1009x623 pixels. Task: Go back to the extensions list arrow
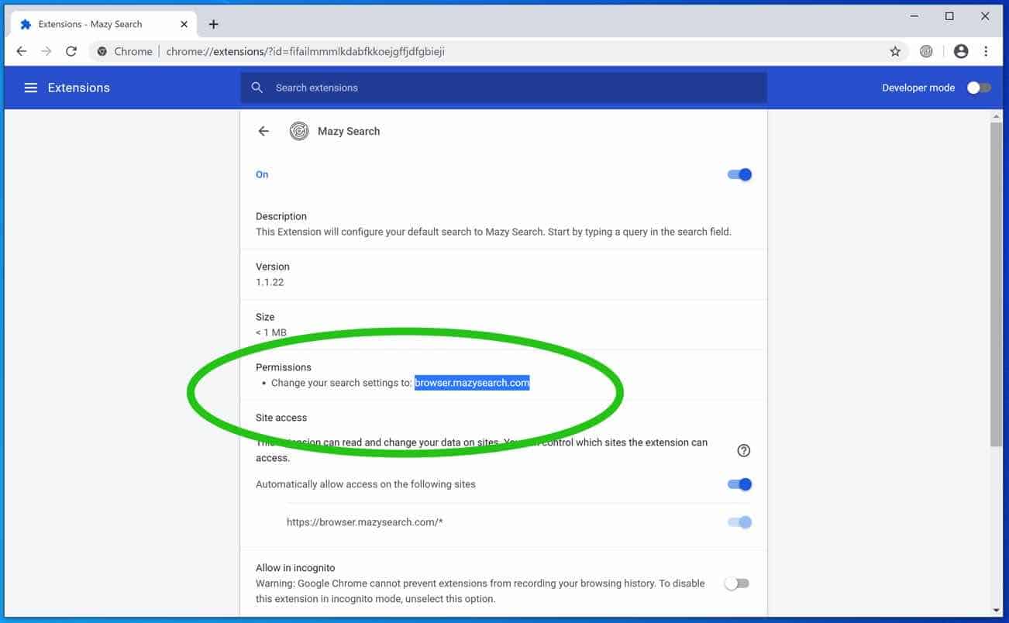point(263,131)
